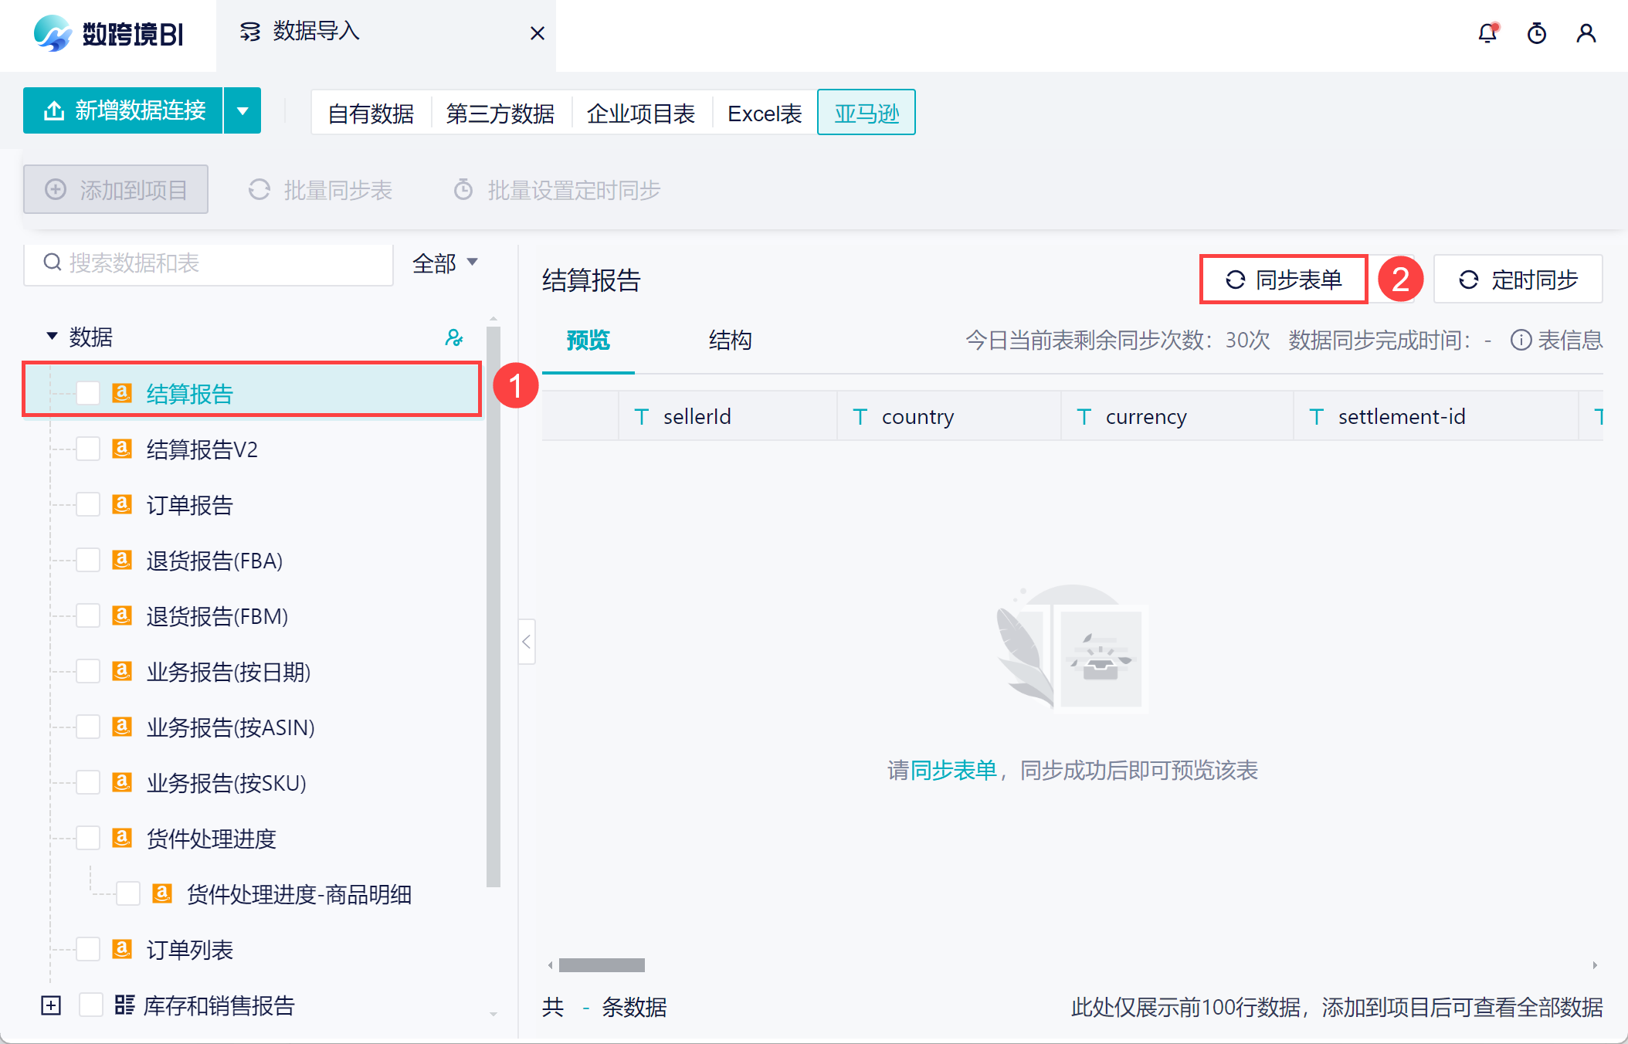Click the Amazon icon next to 订单报告

pyautogui.click(x=122, y=505)
